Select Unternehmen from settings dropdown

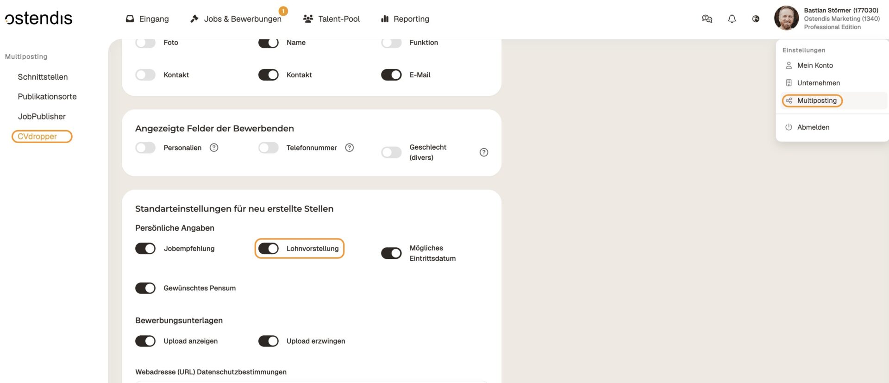click(x=818, y=83)
